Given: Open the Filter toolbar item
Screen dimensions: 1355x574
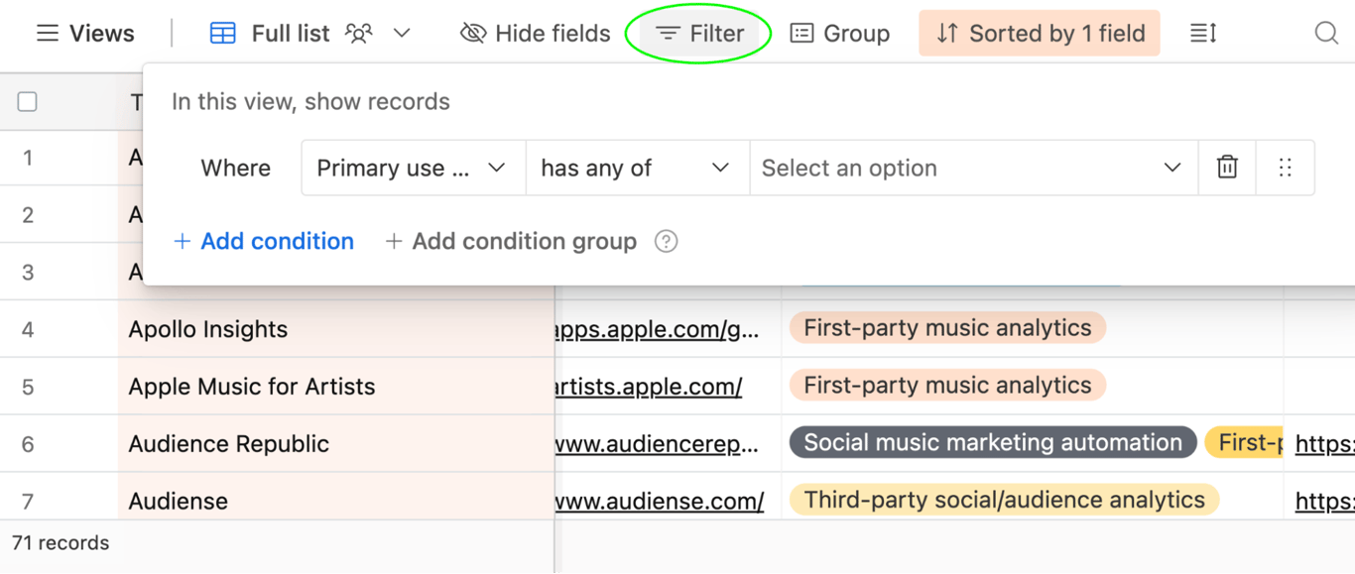Looking at the screenshot, I should pyautogui.click(x=699, y=34).
